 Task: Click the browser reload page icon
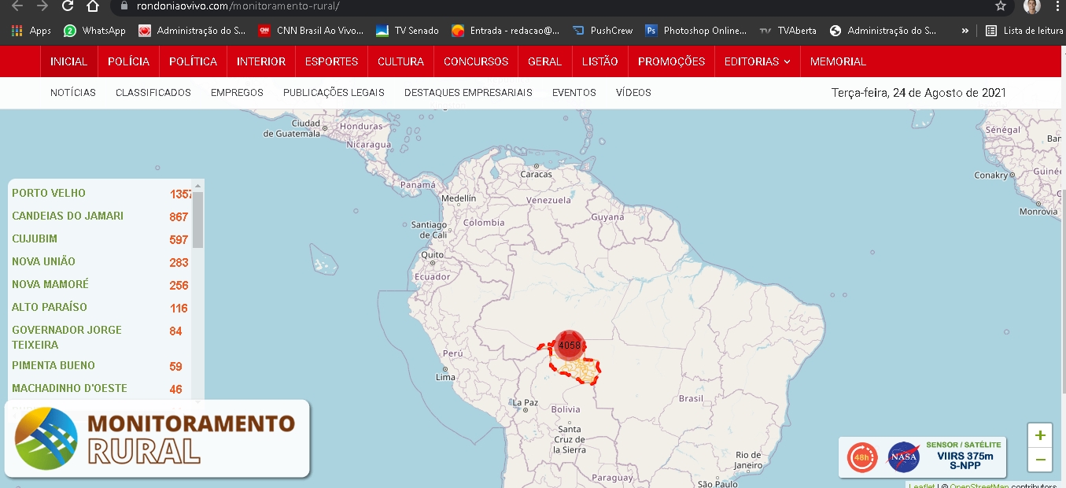pyautogui.click(x=68, y=6)
